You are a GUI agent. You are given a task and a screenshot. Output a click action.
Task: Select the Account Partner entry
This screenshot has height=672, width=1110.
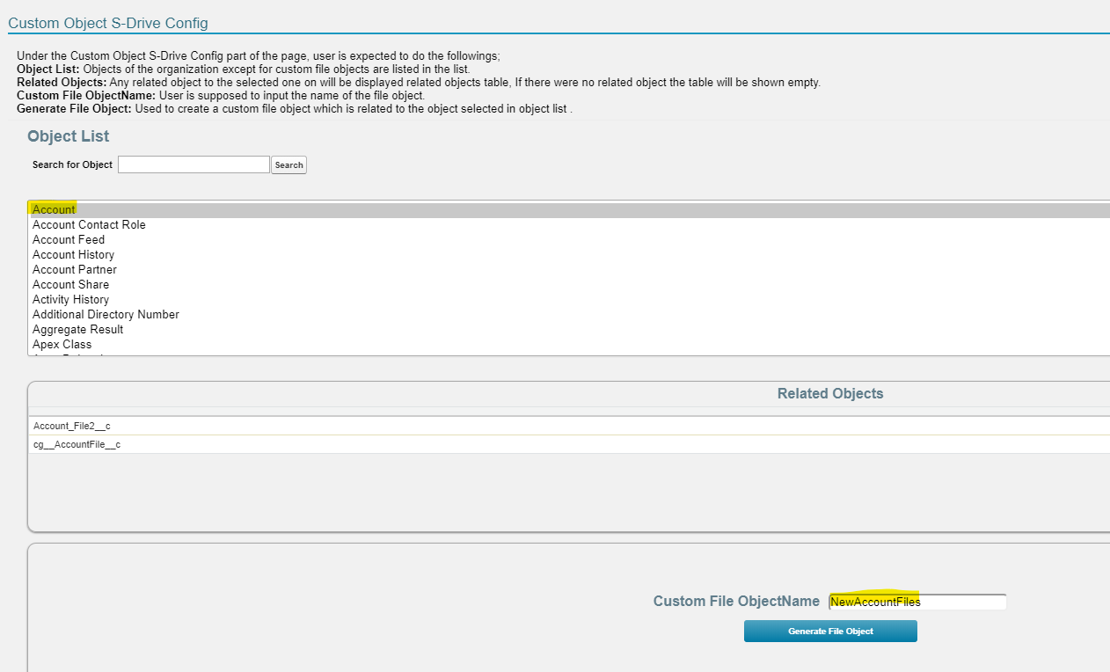click(x=75, y=270)
